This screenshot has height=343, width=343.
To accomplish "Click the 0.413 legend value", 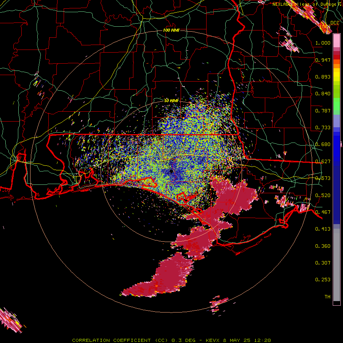I will pos(323,229).
